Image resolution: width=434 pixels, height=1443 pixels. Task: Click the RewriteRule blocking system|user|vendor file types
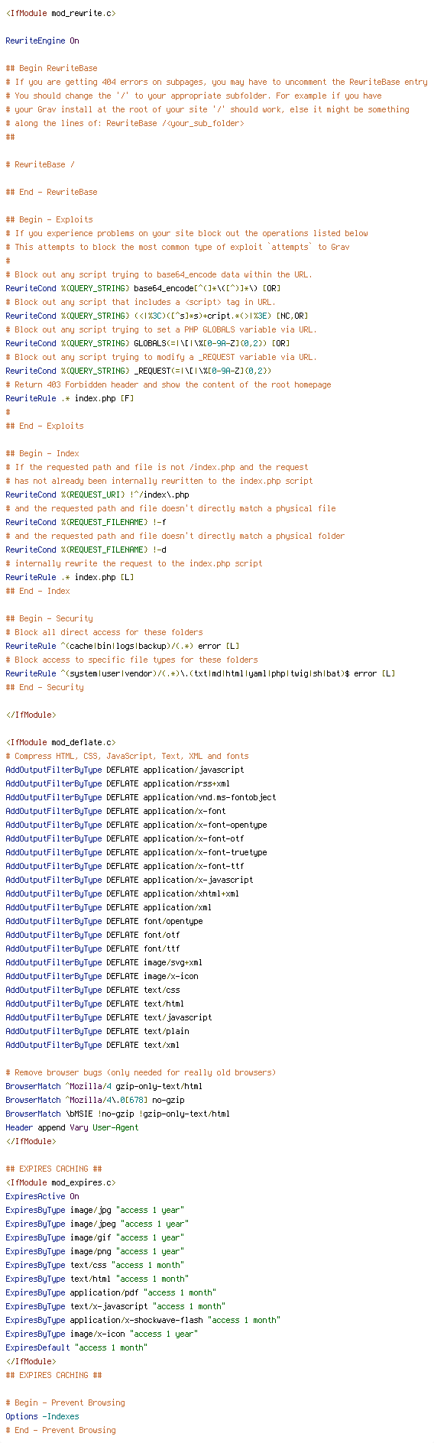200,673
